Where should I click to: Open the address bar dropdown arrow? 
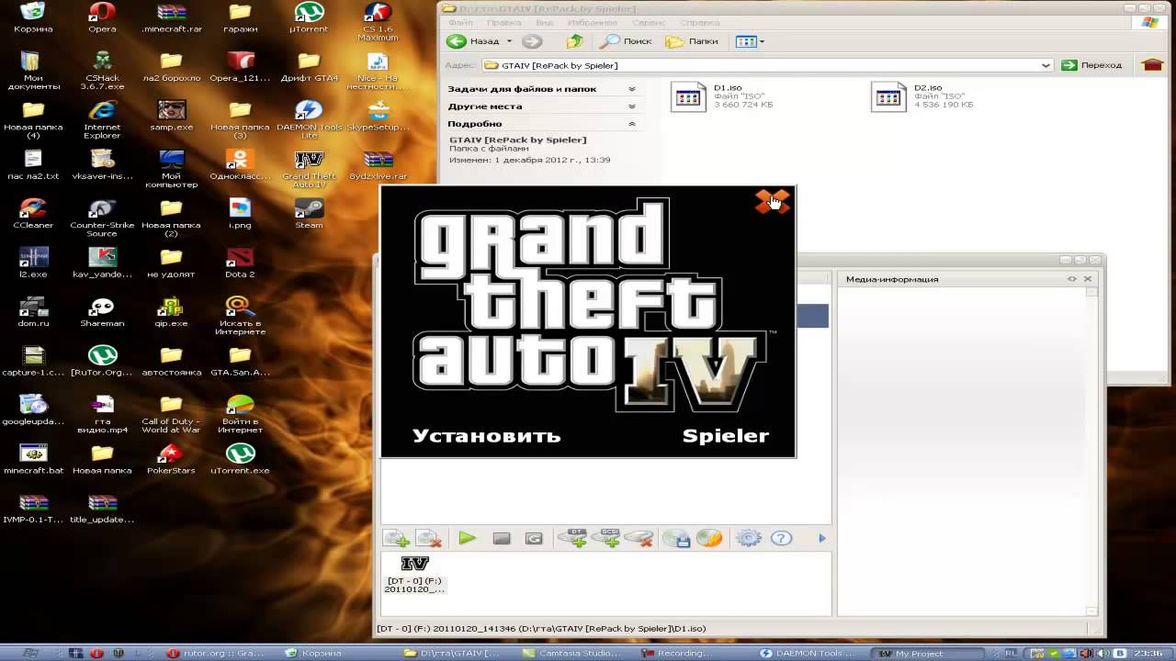coord(1046,65)
